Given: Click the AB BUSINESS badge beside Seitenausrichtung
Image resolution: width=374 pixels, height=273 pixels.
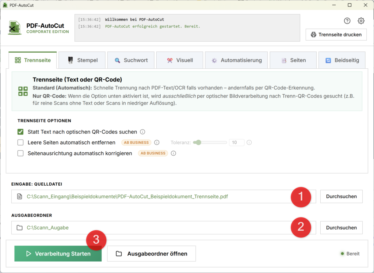Looking at the screenshot, I should tap(153, 153).
